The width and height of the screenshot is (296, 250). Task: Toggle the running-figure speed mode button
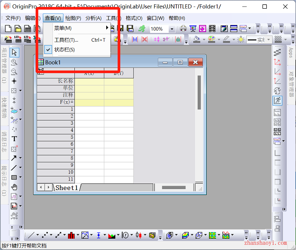tap(278, 100)
